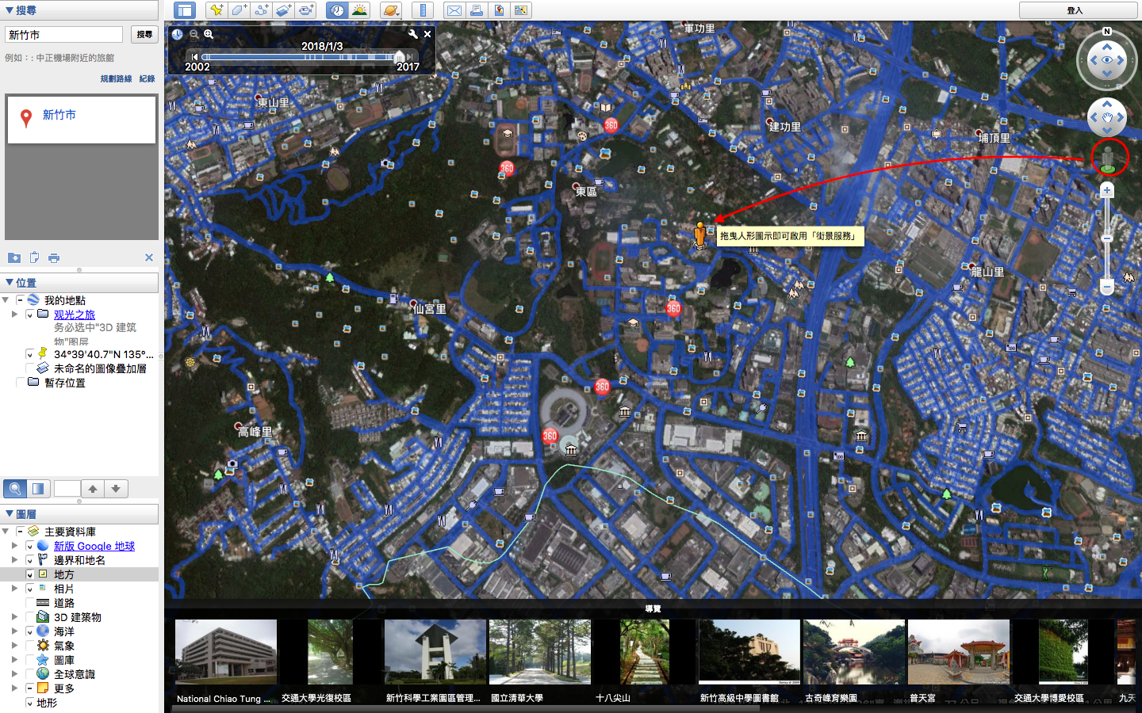Open the planet switcher dropdown
1142x713 pixels.
[390, 10]
